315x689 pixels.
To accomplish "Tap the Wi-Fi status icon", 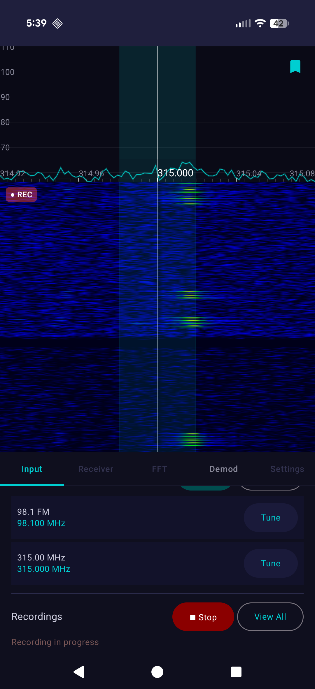I will pos(260,23).
